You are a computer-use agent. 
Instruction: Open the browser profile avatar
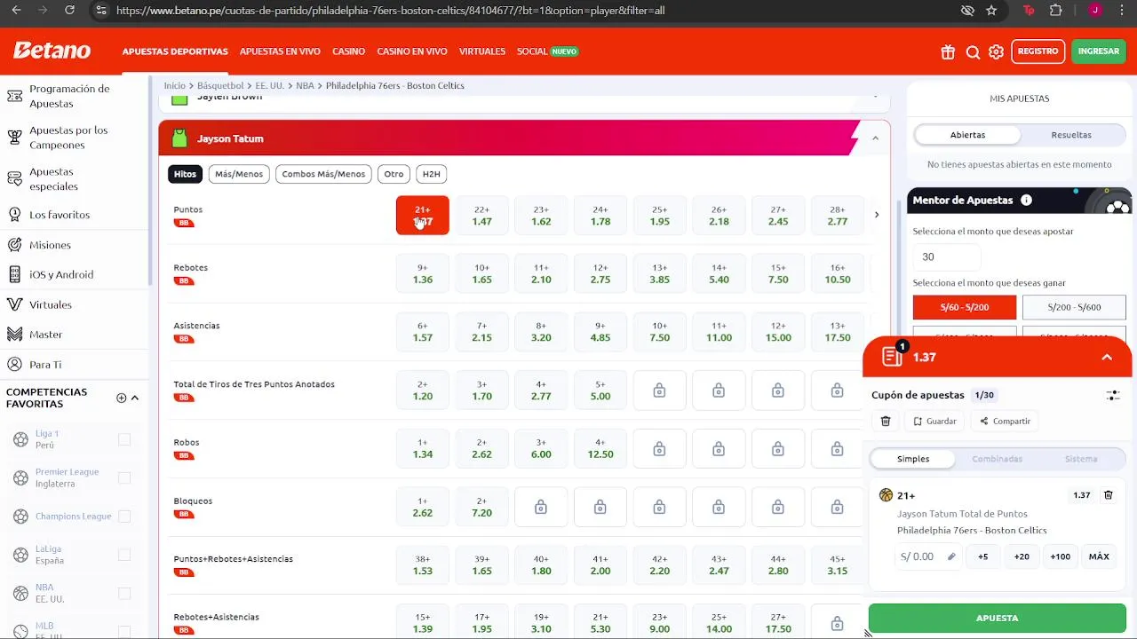pos(1095,11)
